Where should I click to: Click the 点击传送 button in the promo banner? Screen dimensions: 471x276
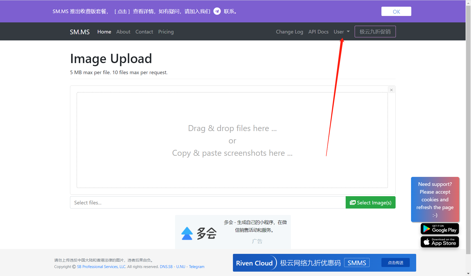(395, 262)
